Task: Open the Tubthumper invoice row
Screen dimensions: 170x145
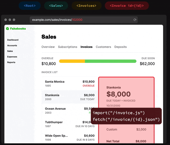Action: click(x=70, y=124)
